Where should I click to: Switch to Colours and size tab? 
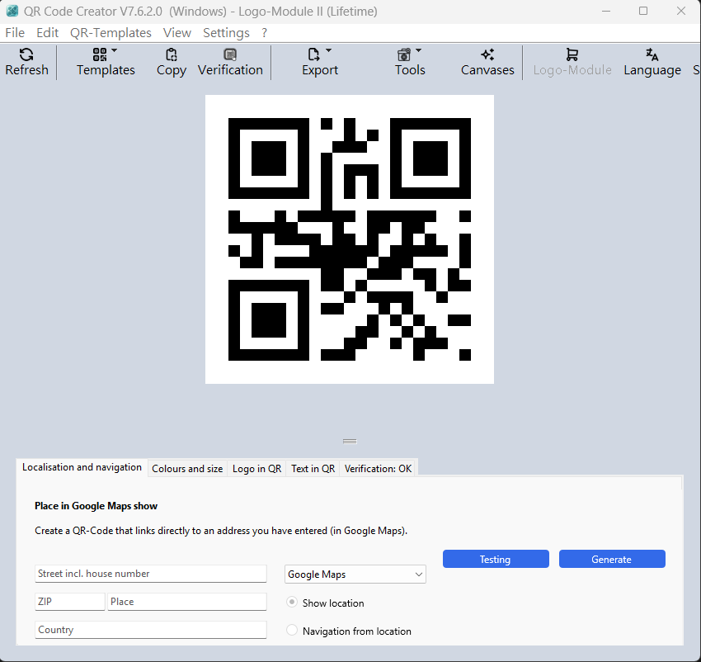coord(187,469)
